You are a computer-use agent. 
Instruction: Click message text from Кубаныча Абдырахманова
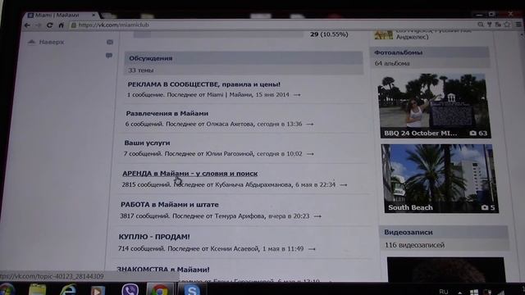coord(229,184)
